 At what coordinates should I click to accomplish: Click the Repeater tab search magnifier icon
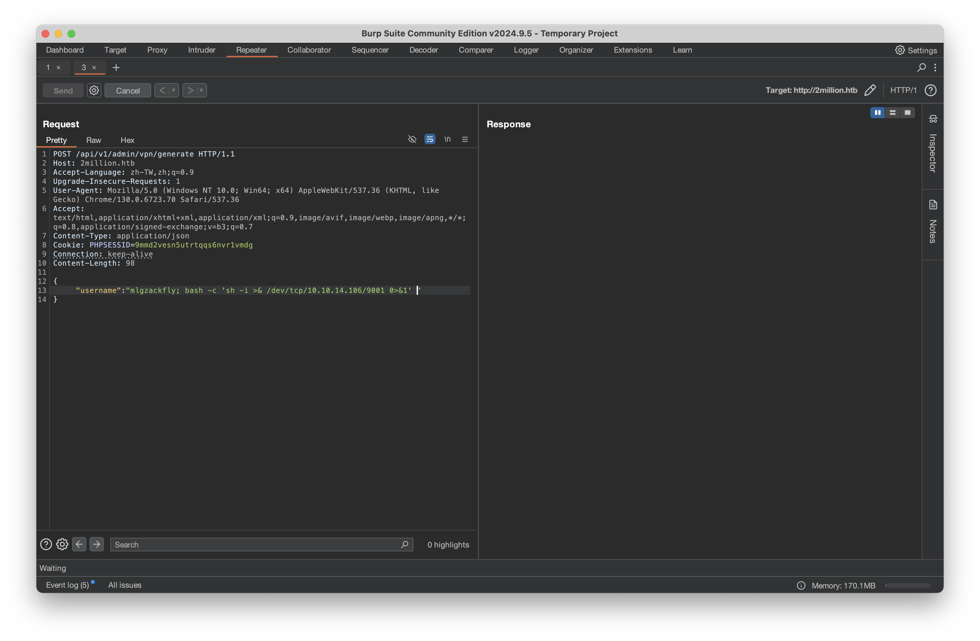pyautogui.click(x=922, y=68)
